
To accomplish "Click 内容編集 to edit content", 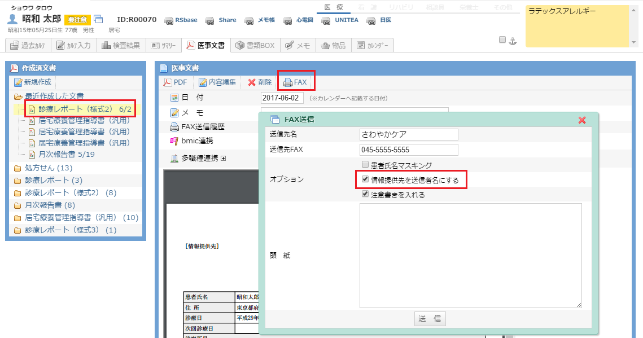I will (x=217, y=82).
